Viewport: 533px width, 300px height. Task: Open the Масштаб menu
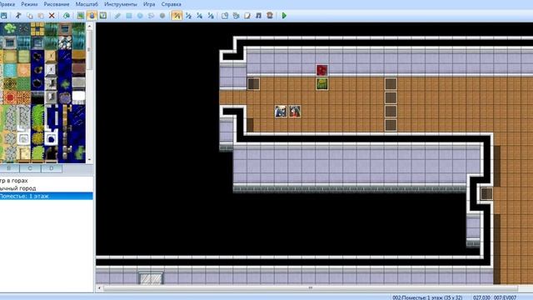tap(87, 4)
